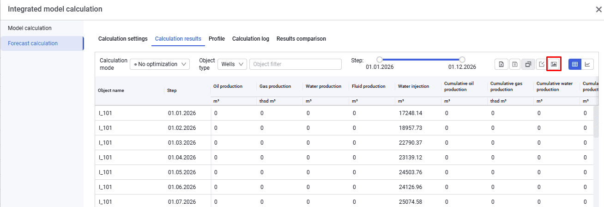The width and height of the screenshot is (604, 207).
Task: Select the Calculation results tab
Action: (x=178, y=39)
